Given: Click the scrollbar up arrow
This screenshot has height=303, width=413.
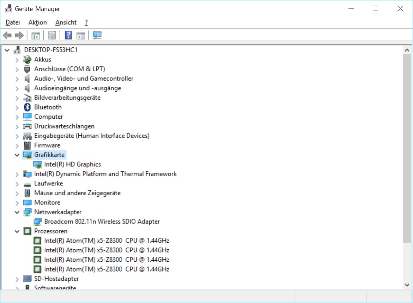Looking at the screenshot, I should (x=407, y=50).
